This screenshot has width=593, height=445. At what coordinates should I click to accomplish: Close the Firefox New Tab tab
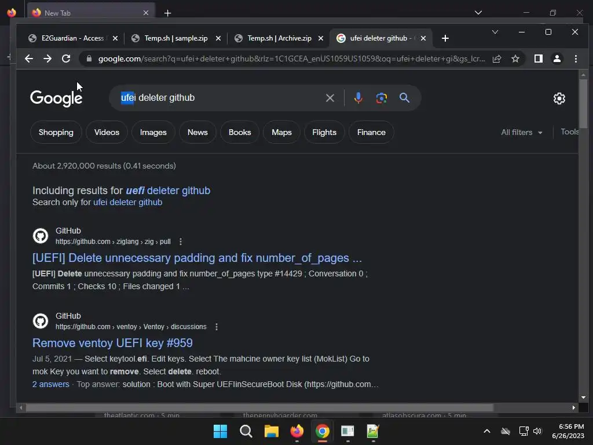[146, 13]
